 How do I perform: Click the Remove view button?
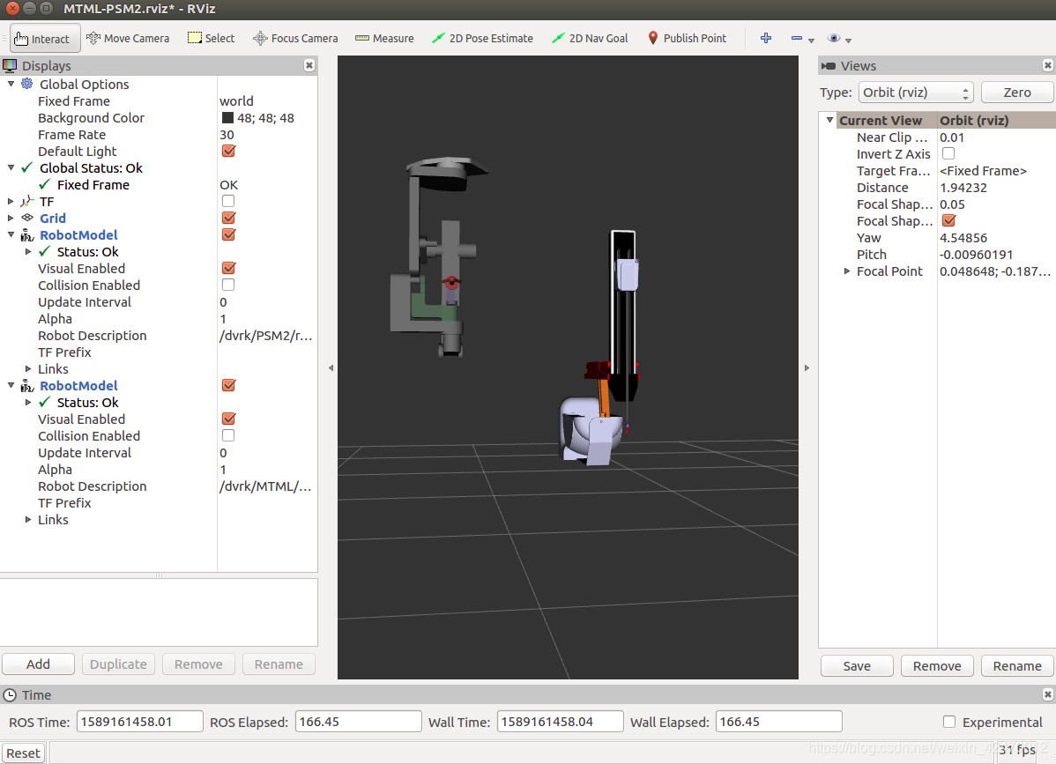[937, 665]
